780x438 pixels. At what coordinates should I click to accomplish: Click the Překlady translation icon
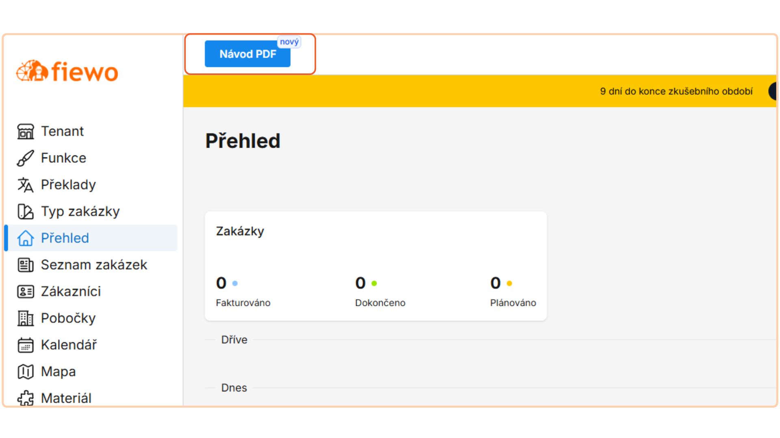[x=26, y=185]
